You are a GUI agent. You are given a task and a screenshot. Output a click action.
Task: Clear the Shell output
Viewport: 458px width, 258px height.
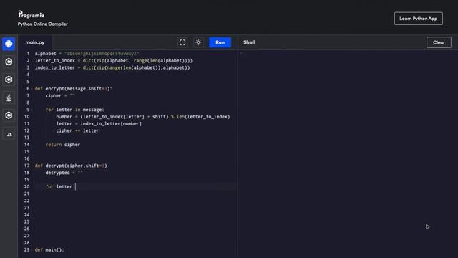pos(439,42)
